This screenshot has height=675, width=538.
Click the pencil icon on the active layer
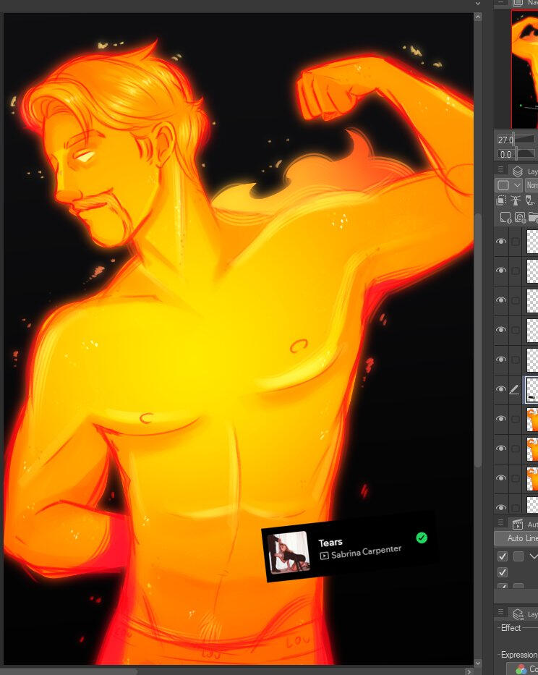[x=514, y=389]
